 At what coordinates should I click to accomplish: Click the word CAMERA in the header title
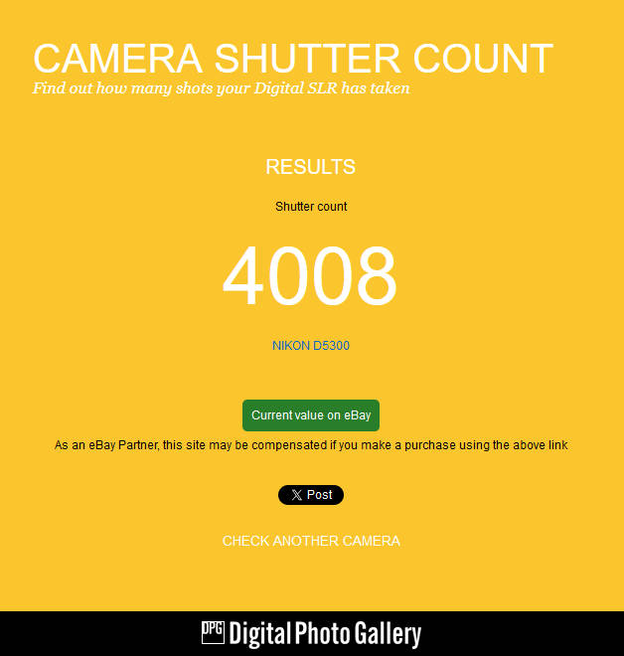pyautogui.click(x=118, y=59)
